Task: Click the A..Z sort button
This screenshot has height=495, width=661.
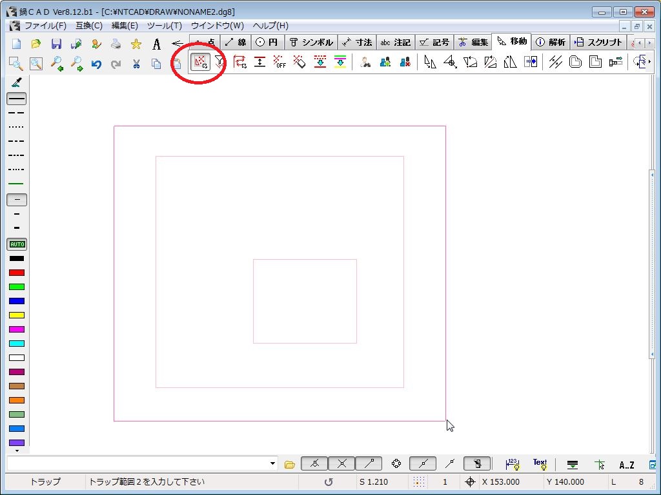Action: pos(626,465)
